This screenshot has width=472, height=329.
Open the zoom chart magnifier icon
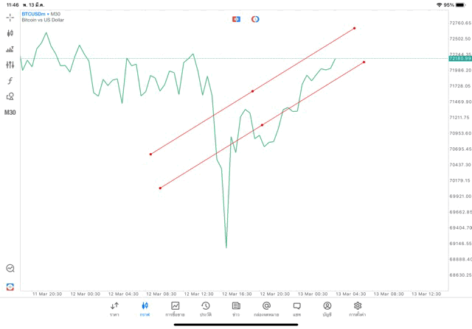[x=10, y=268]
